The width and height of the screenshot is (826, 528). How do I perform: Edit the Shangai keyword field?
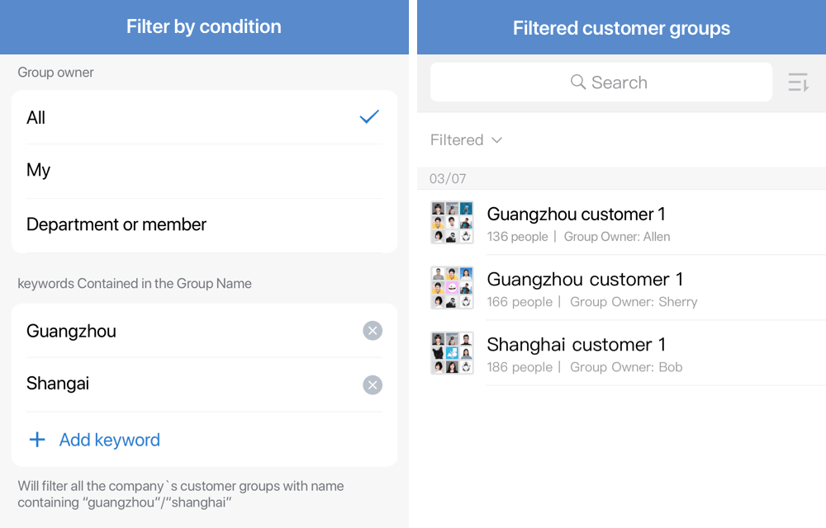190,384
